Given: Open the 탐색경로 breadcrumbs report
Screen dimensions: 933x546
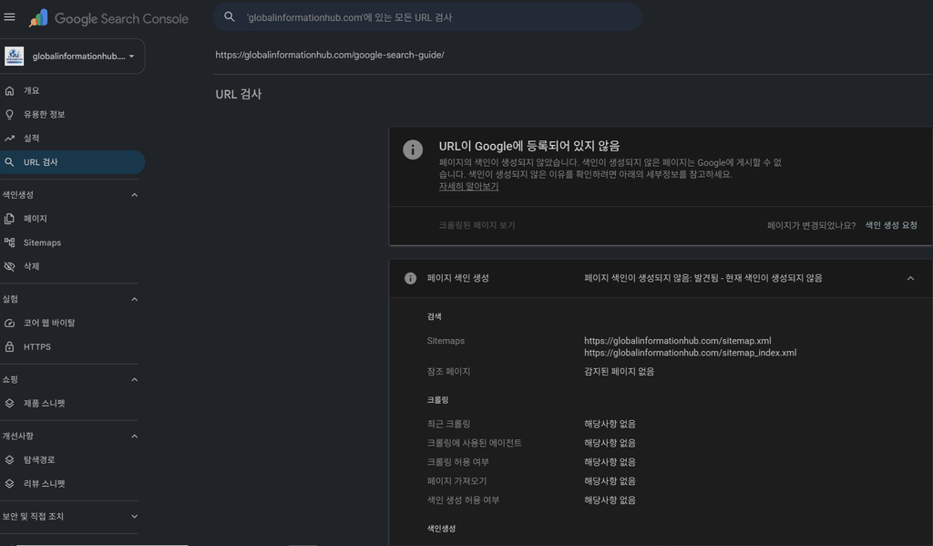Looking at the screenshot, I should click(x=71, y=459).
